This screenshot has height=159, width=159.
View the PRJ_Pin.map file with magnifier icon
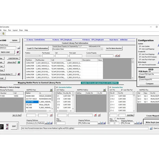click(138, 123)
